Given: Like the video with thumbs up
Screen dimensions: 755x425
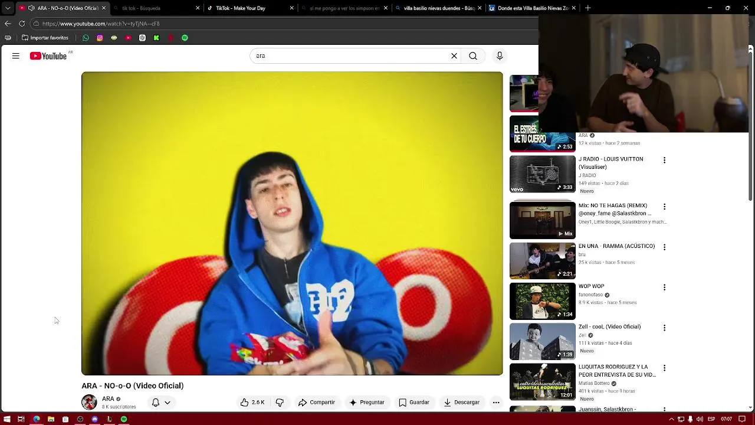Looking at the screenshot, I should coord(252,403).
